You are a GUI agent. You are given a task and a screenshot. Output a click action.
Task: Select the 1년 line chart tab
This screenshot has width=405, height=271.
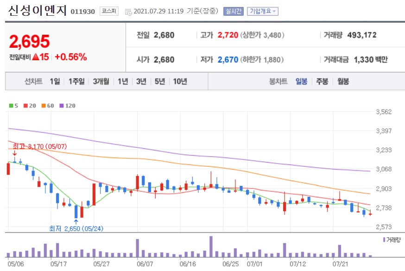pos(123,82)
